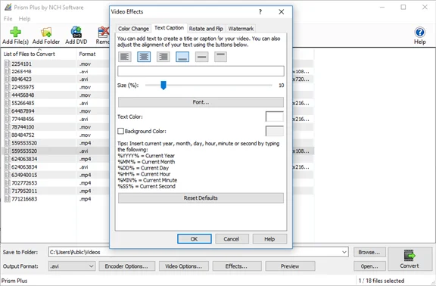
Task: Click the Reset Defaults button
Action: pos(201,198)
